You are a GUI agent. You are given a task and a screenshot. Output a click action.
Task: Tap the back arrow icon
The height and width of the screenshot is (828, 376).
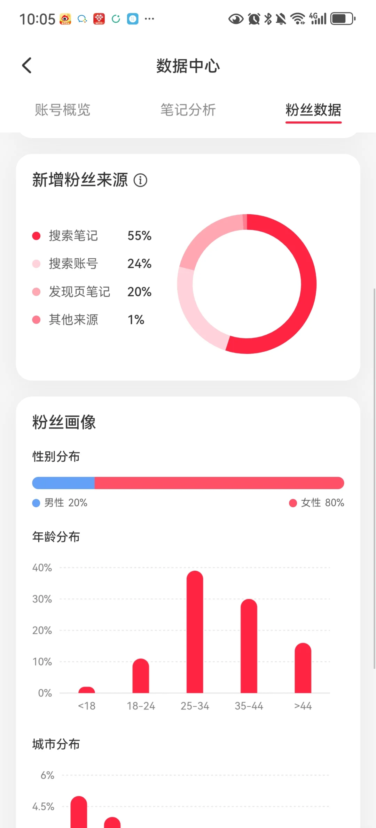(x=27, y=66)
